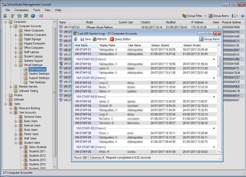246x177 pixels.
Task: Refresh the session logs
Action: click(x=99, y=39)
